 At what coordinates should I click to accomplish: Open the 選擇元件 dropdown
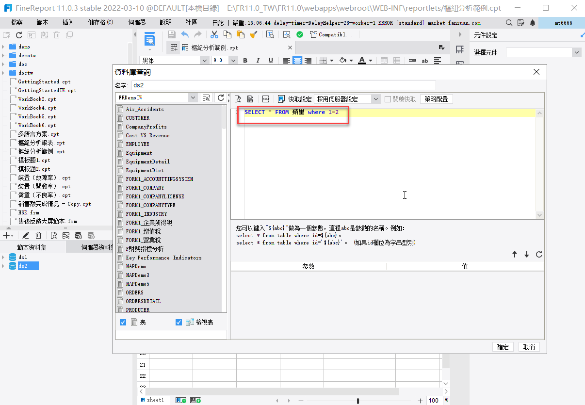tap(576, 52)
